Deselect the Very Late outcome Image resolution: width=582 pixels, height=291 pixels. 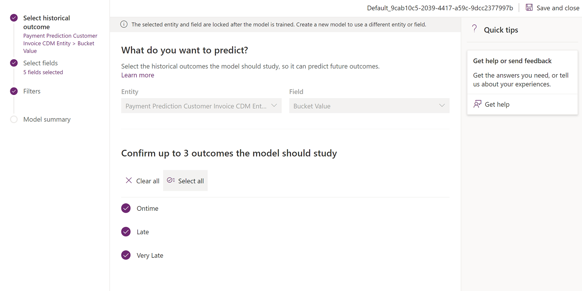126,256
